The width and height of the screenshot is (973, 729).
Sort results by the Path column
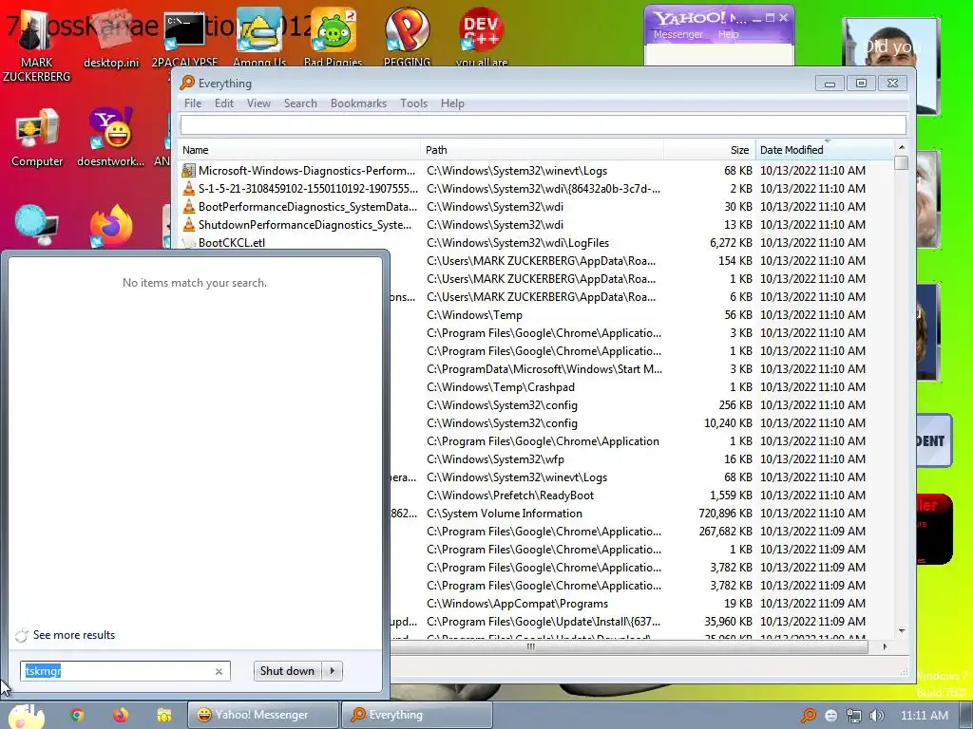tap(543, 150)
